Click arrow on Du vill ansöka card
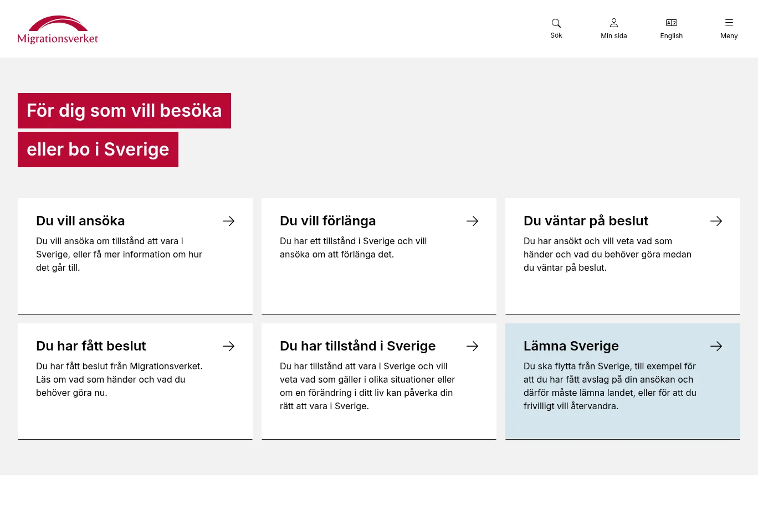Screen dimensions: 758x526 pyautogui.click(x=228, y=221)
